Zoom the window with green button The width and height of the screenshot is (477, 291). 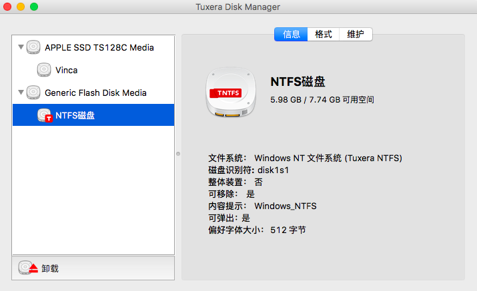[x=34, y=7]
